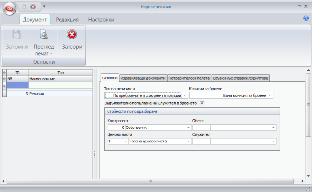Click quick access toolbar save icon
The image size is (312, 192).
coord(24,7)
